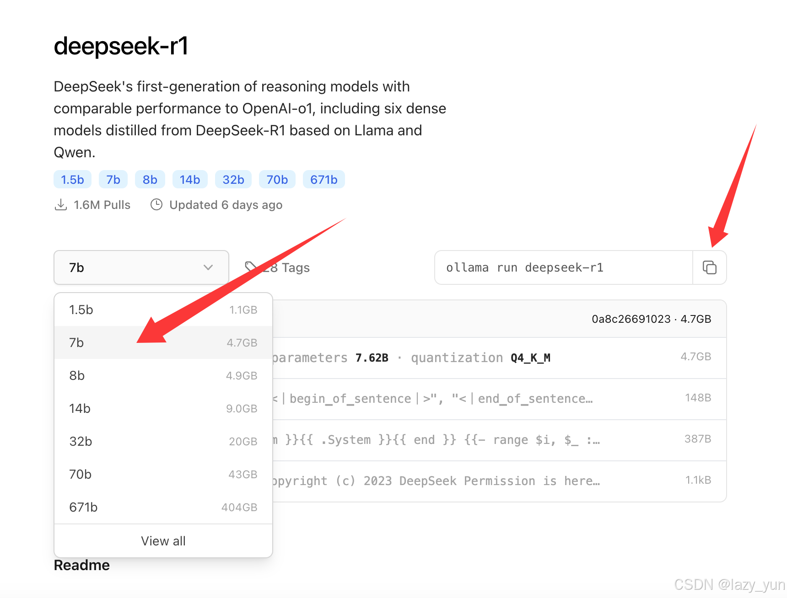Click the 671b blue tag badge
The image size is (787, 598).
(324, 180)
